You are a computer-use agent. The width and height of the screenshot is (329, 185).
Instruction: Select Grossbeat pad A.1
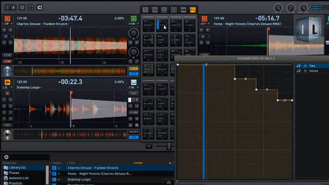point(149,25)
